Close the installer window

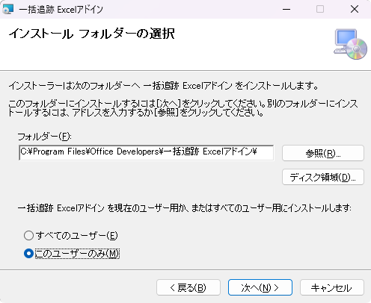(355, 9)
